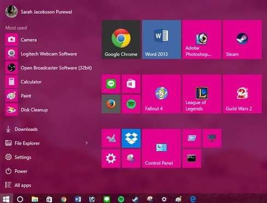This screenshot has width=267, height=203.
Task: Launch the Firefox small tile
Action: coord(111,104)
